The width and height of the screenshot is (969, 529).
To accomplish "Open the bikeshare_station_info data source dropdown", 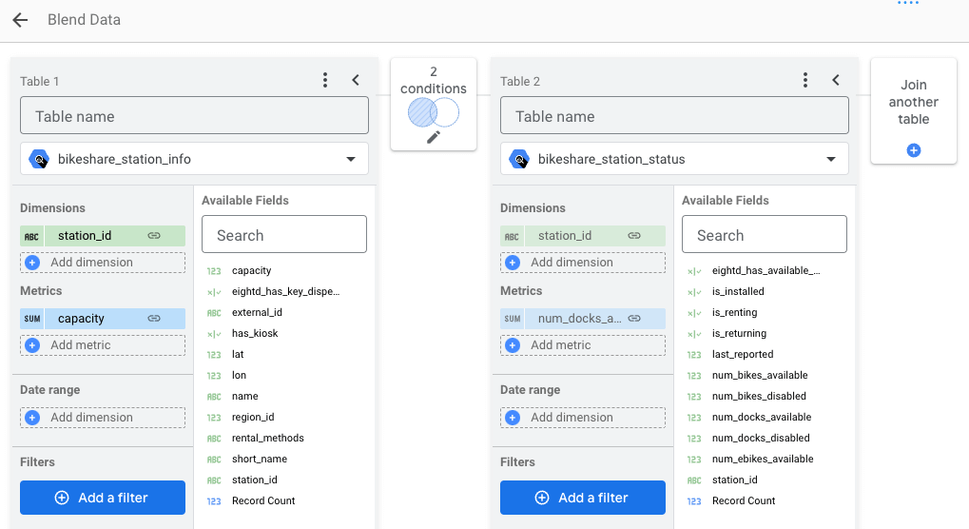I will [x=194, y=159].
